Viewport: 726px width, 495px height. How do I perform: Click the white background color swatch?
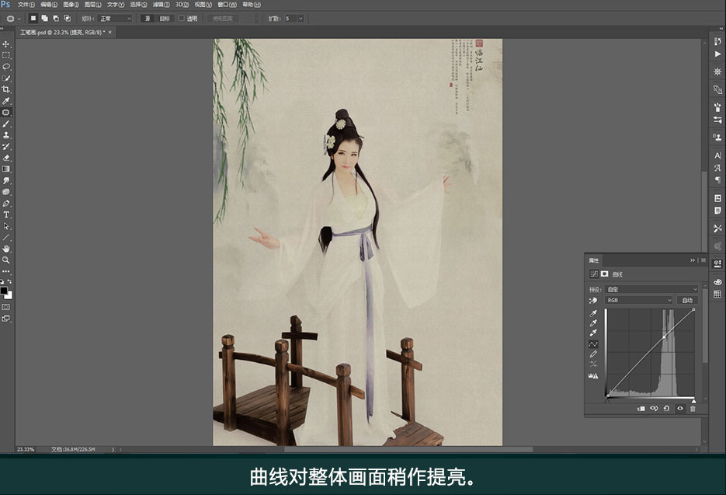pos(10,296)
